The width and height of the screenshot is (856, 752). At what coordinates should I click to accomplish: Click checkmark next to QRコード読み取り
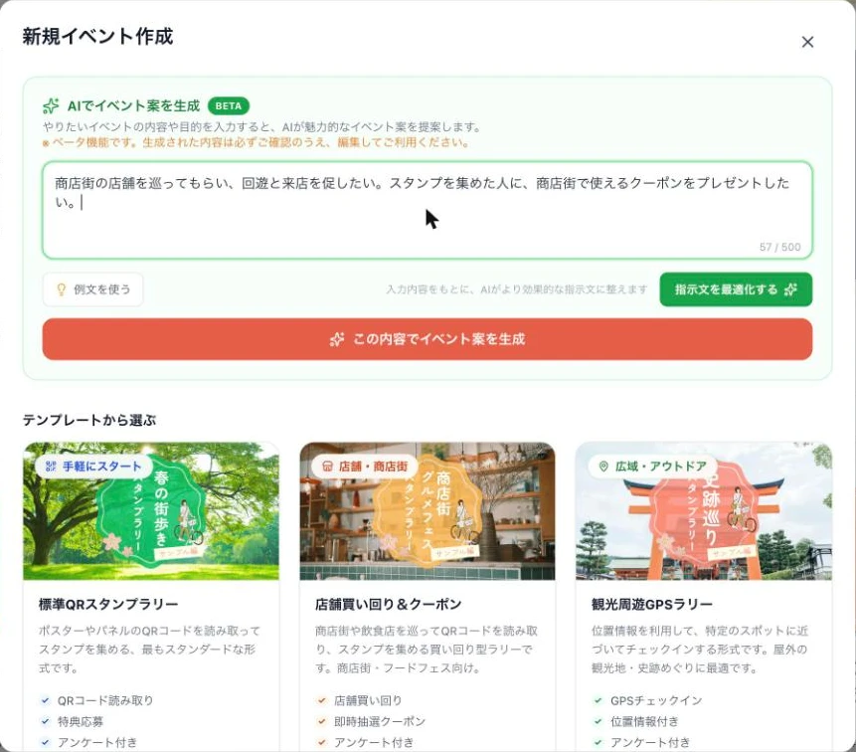46,700
